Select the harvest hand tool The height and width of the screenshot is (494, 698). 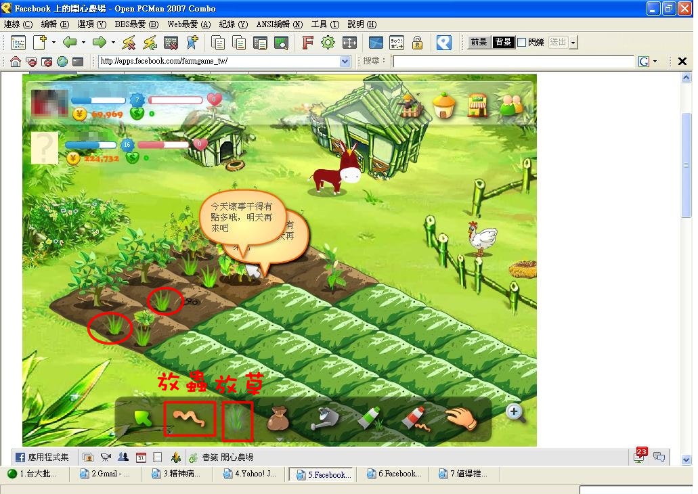click(461, 418)
